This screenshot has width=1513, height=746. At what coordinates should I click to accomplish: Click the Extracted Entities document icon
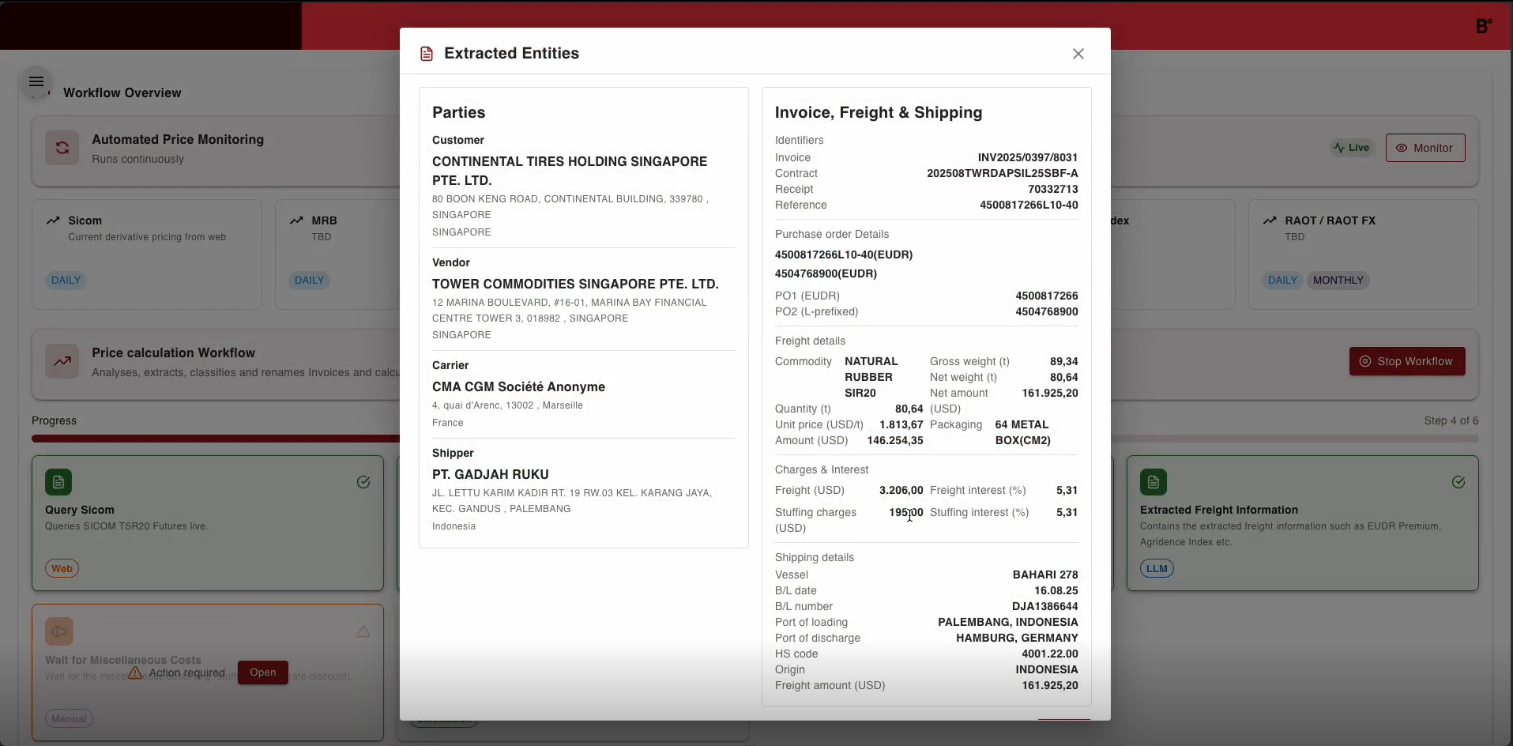427,54
